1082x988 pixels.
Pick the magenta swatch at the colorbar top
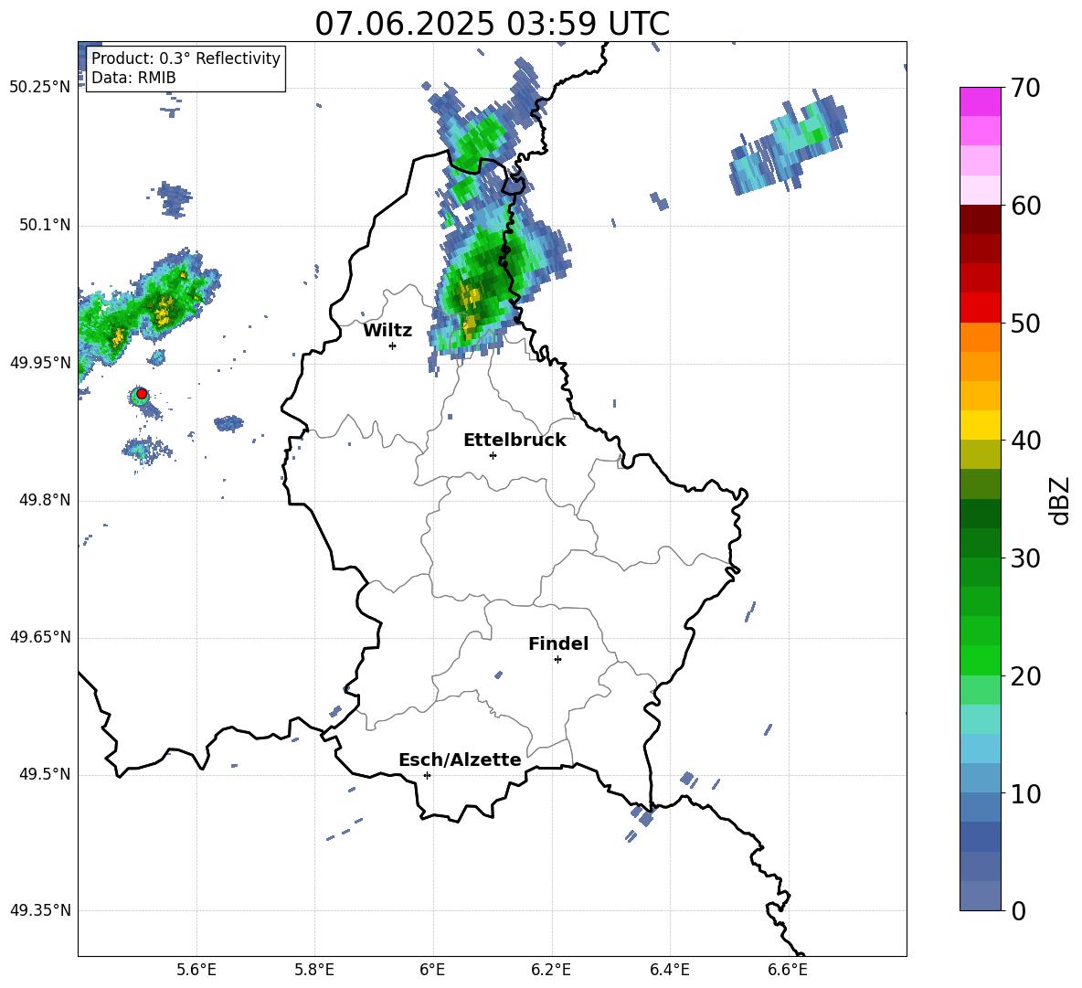980,101
